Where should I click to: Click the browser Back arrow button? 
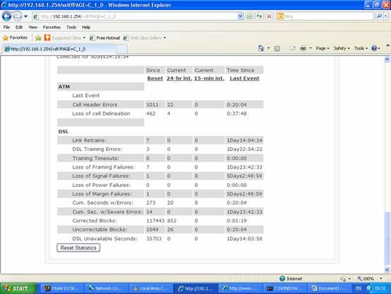click(x=6, y=16)
